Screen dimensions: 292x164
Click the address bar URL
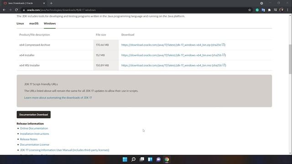pyautogui.click(x=61, y=10)
